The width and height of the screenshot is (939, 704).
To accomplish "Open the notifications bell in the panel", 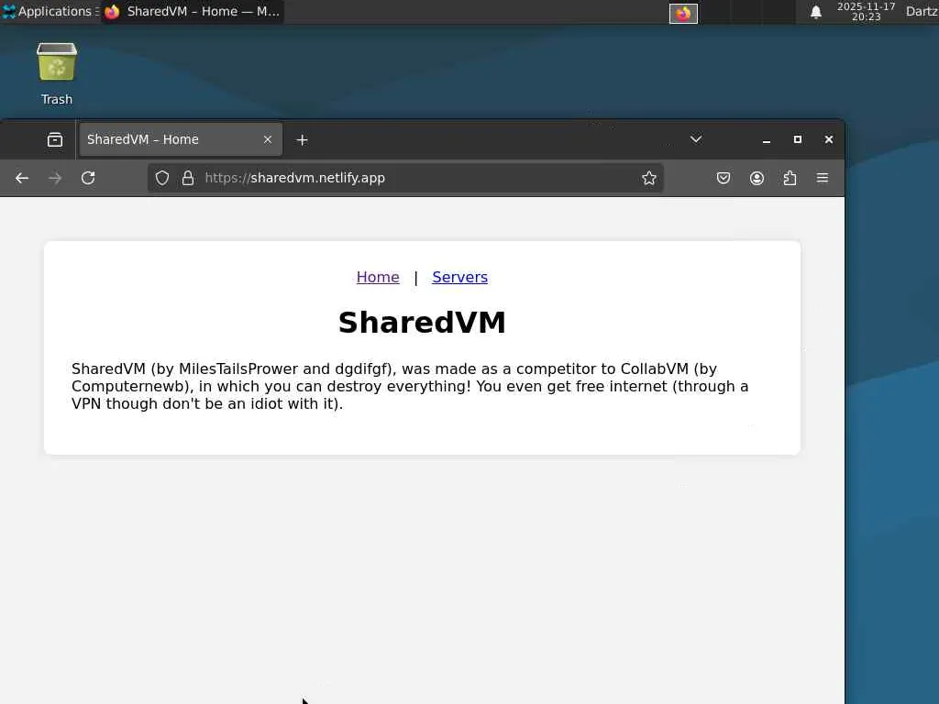I will click(816, 12).
